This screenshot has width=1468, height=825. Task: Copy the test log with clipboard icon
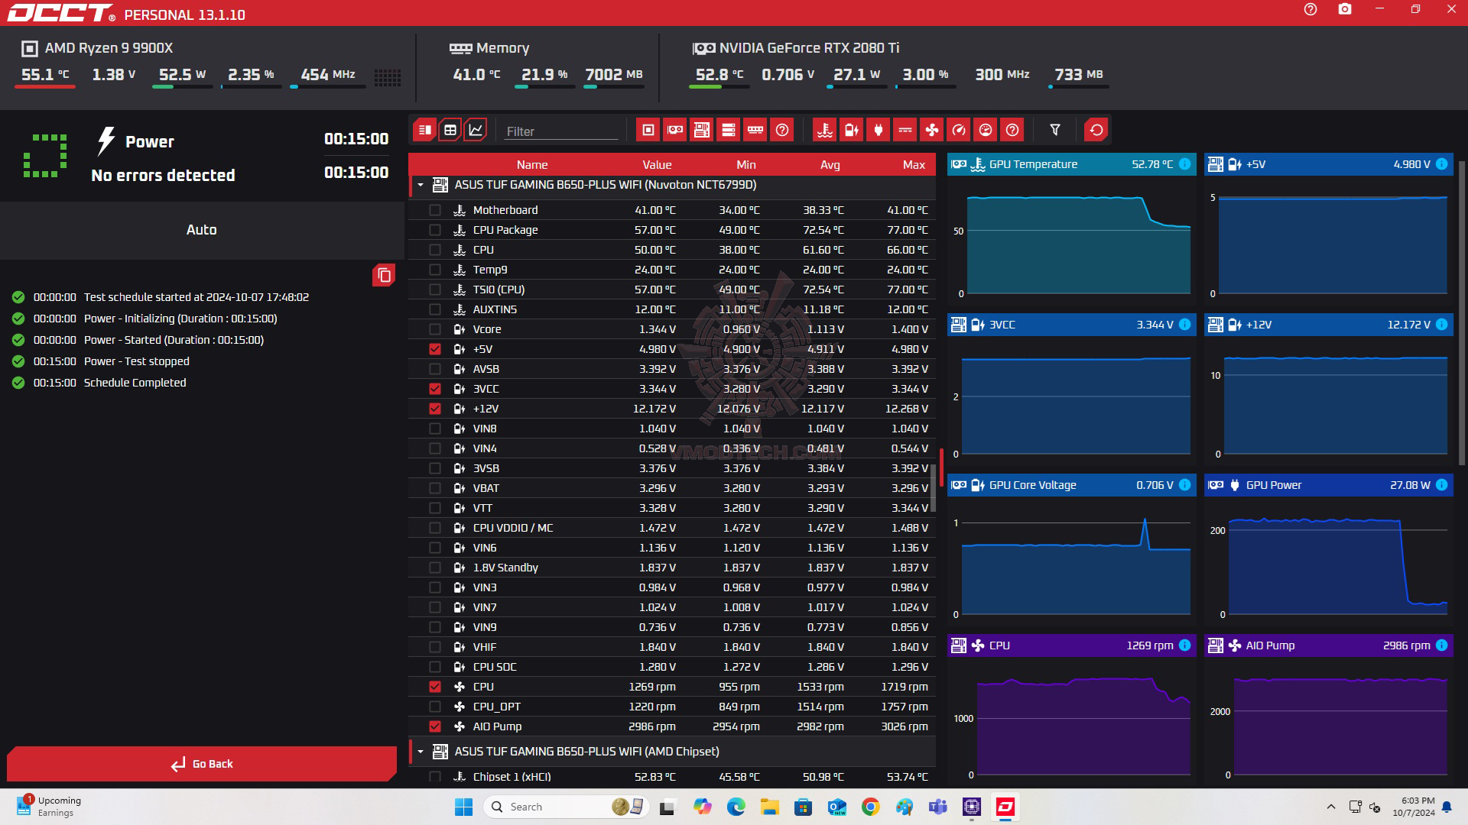(x=384, y=275)
